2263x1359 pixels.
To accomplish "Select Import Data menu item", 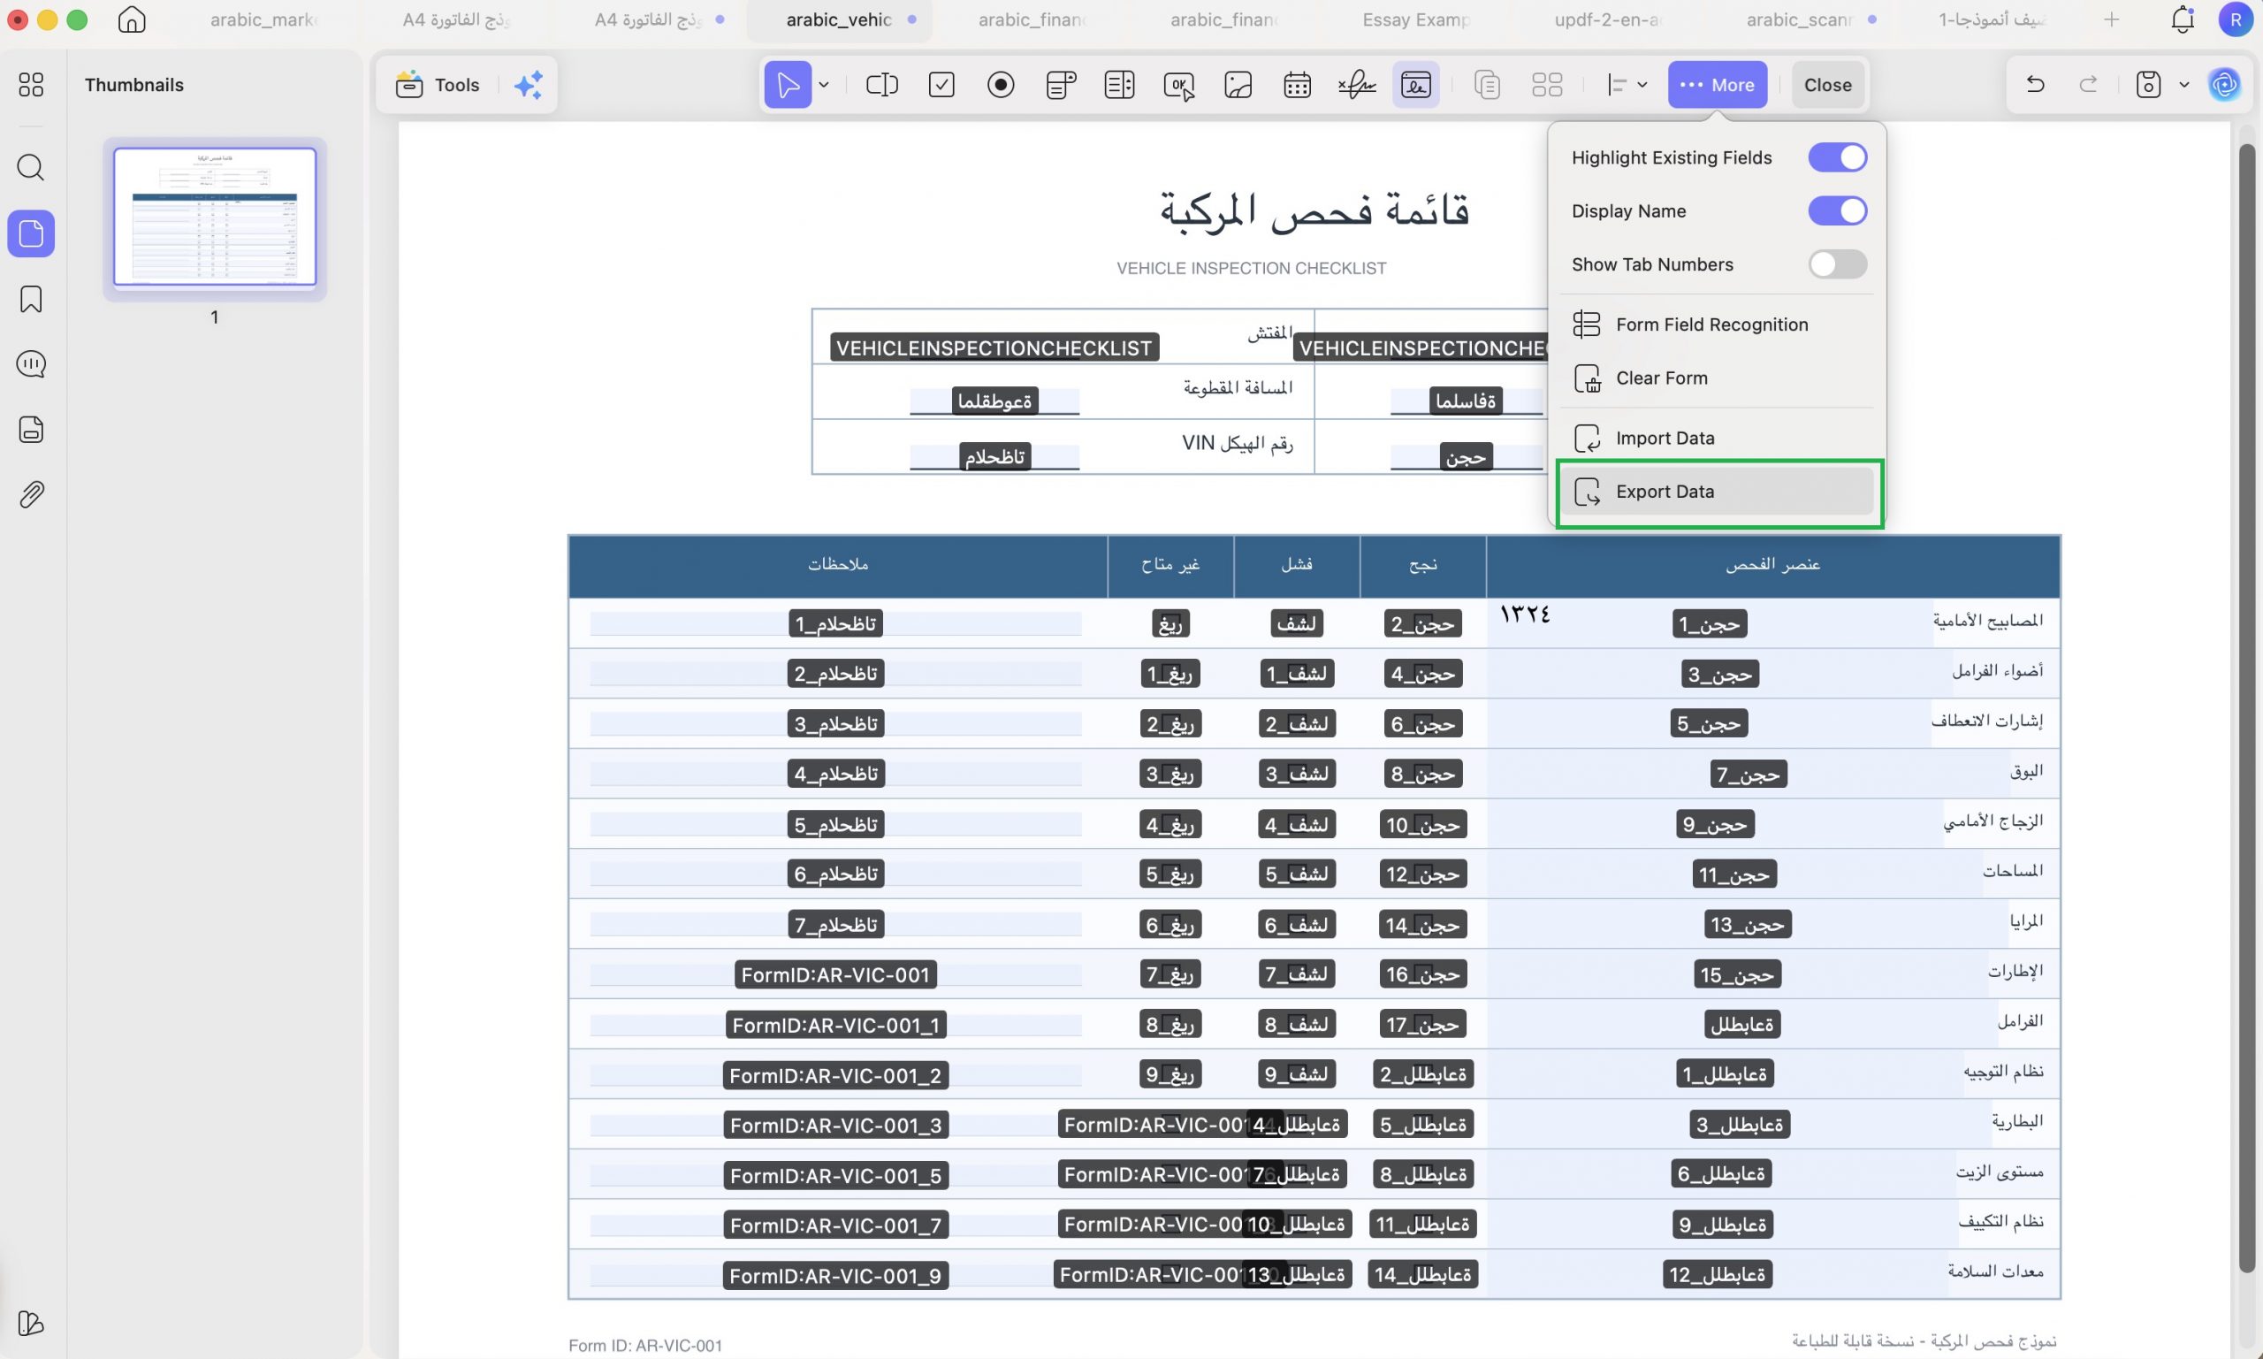I will pos(1717,438).
